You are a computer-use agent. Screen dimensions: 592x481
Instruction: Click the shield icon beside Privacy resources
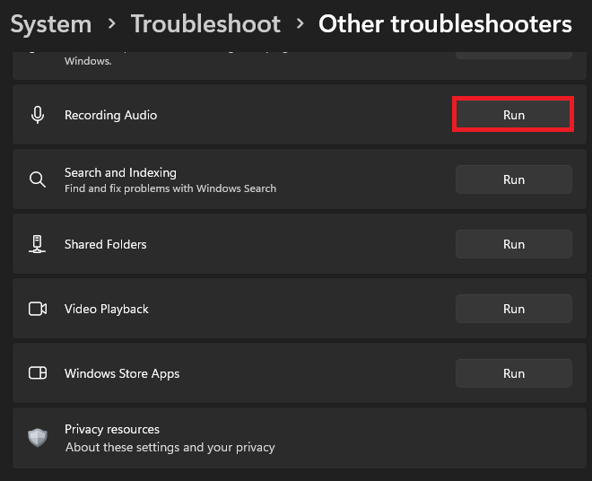tap(38, 437)
